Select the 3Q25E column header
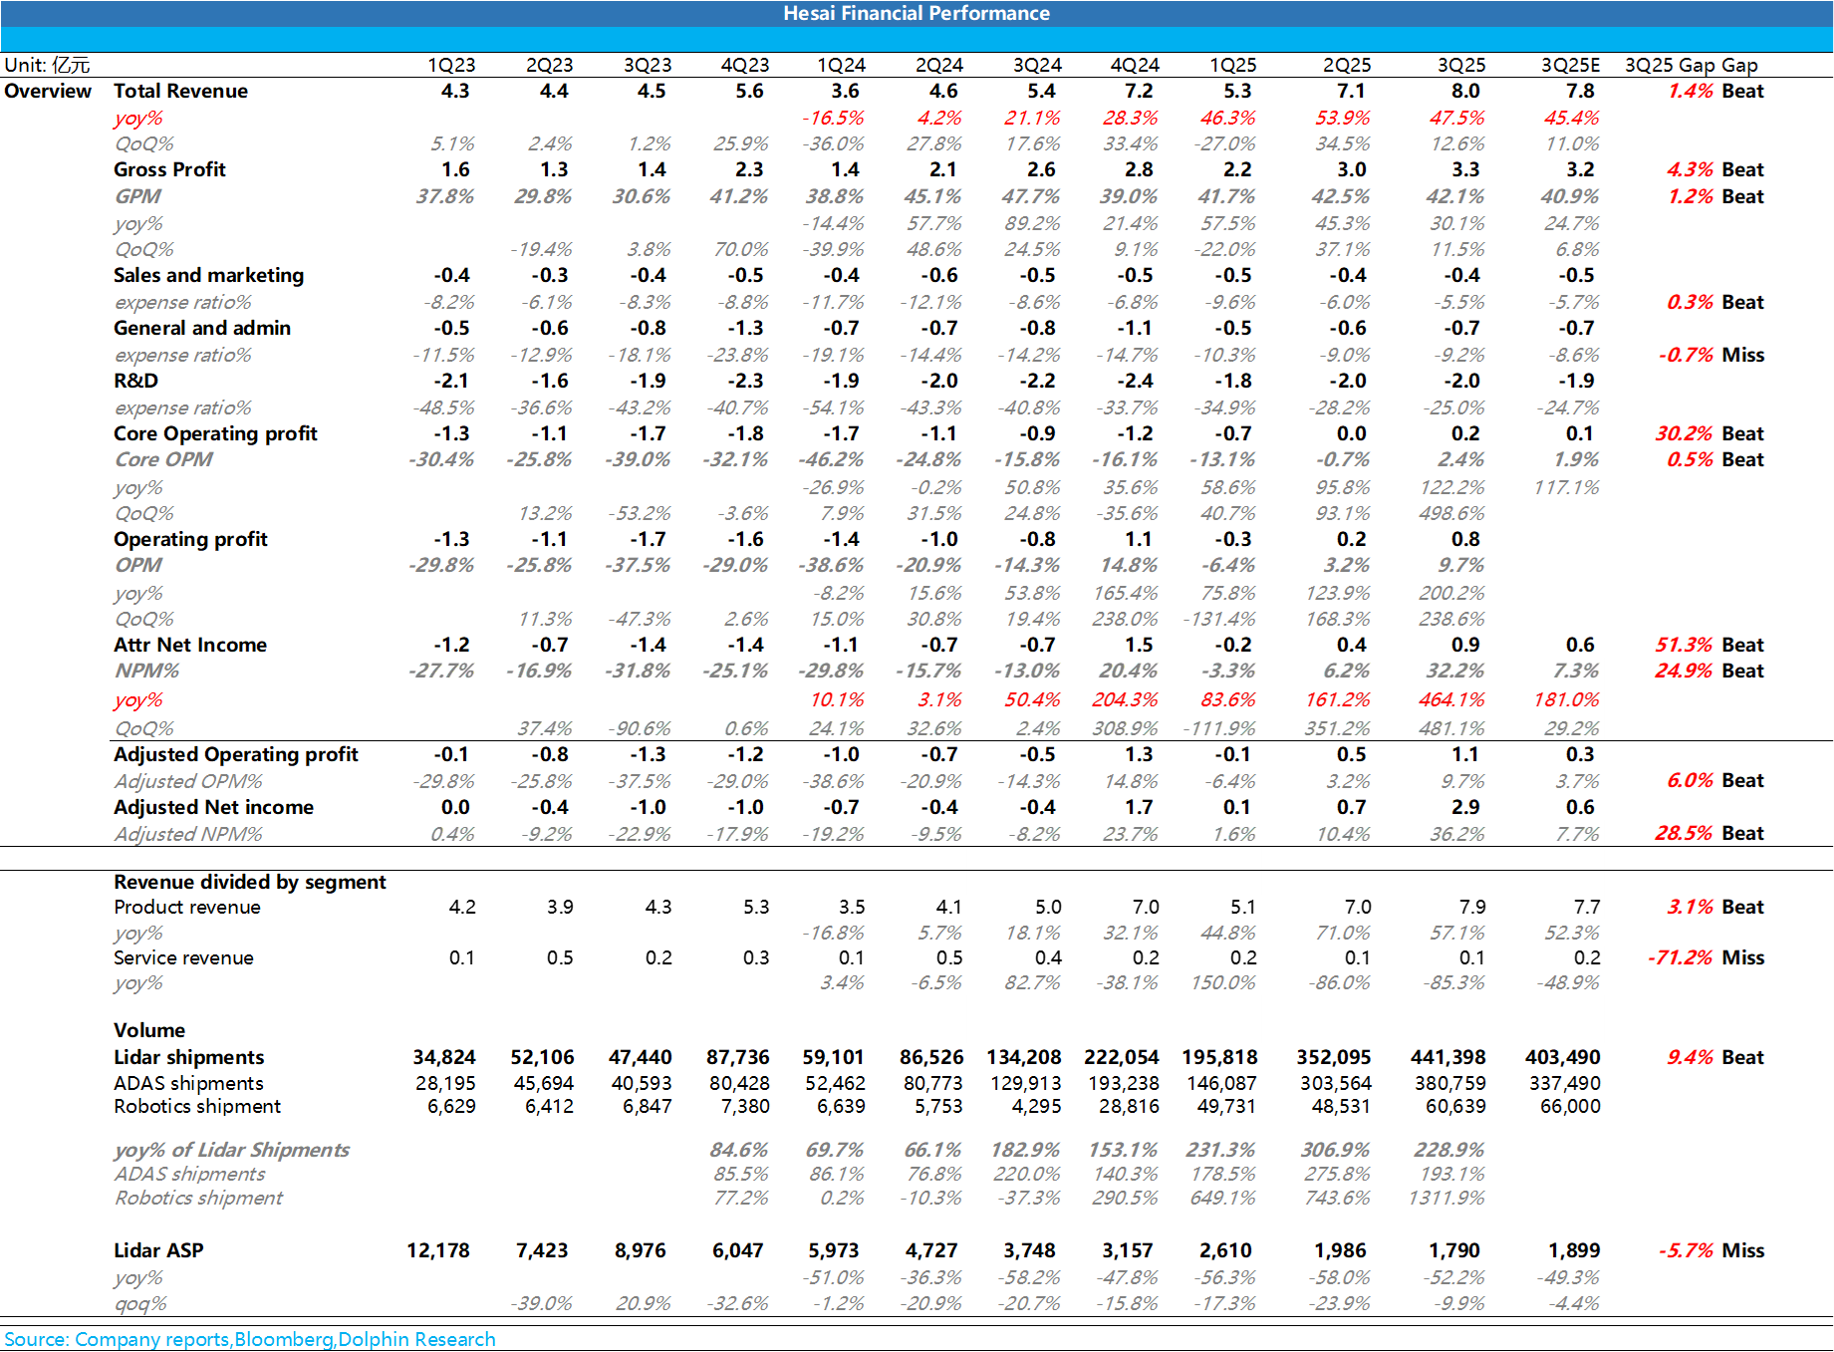 point(1570,65)
